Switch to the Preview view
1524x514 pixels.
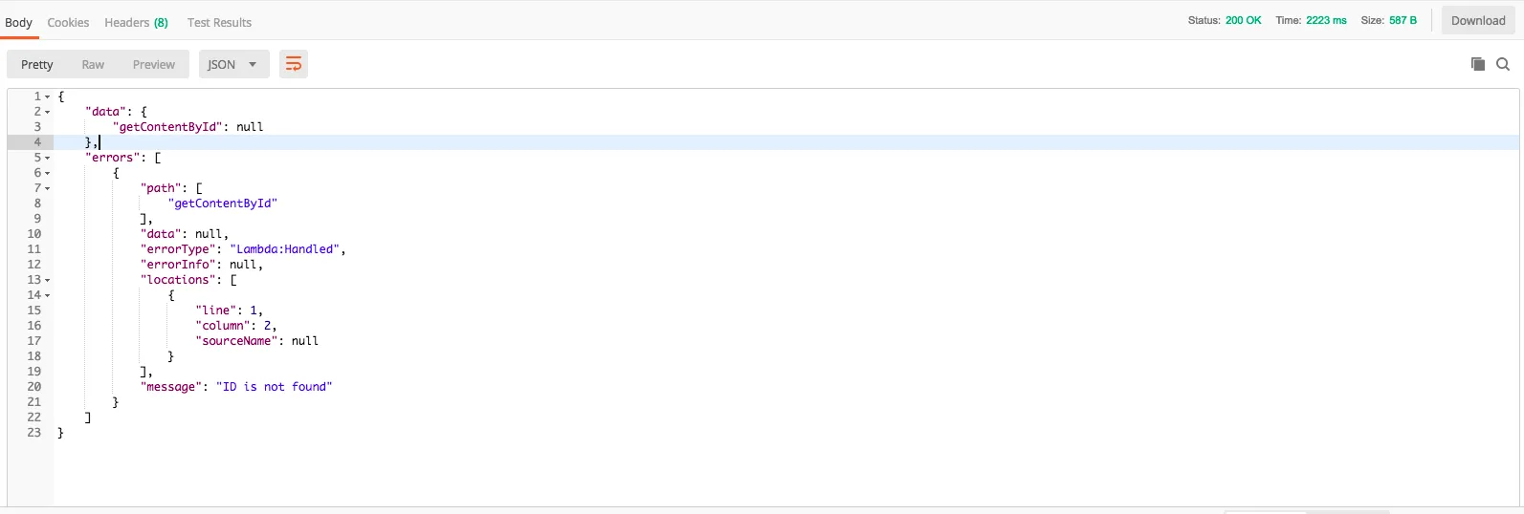(154, 64)
